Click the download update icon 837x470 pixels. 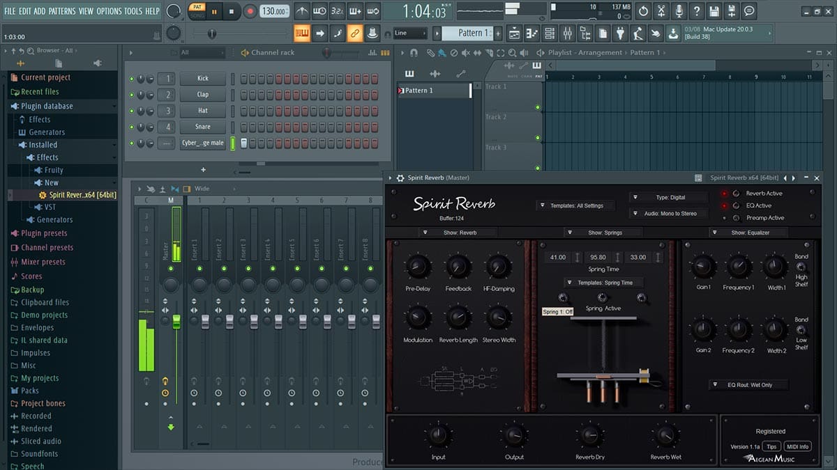(x=672, y=33)
